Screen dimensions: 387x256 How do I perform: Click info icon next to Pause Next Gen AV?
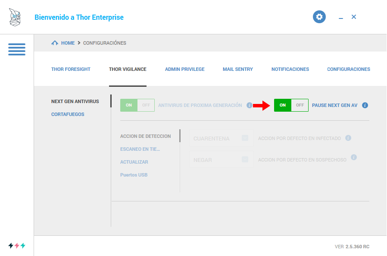pyautogui.click(x=365, y=105)
